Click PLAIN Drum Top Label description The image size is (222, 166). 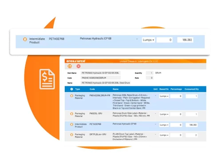coord(130,137)
